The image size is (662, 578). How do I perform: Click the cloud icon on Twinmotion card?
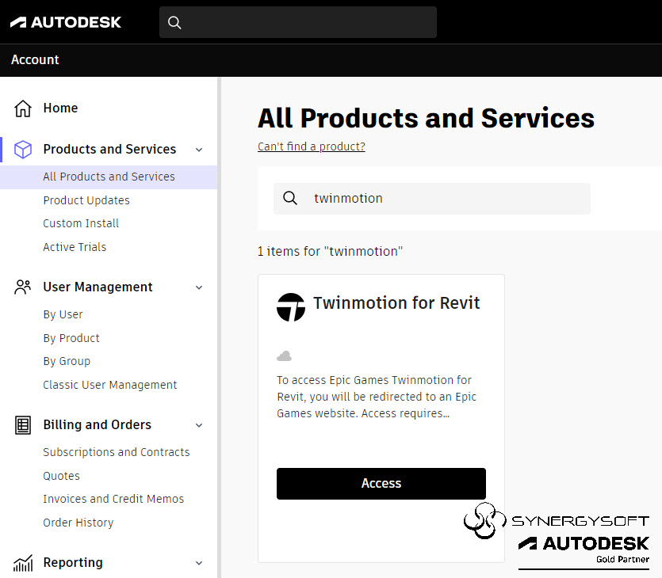284,356
